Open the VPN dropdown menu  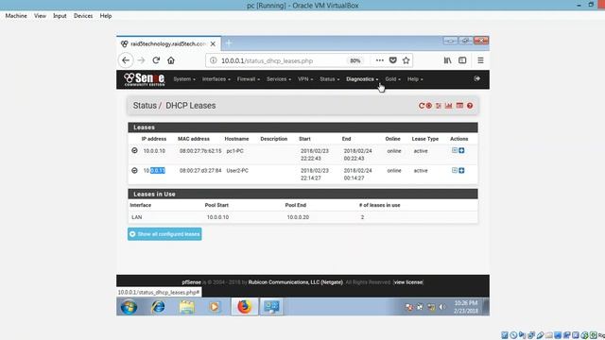[304, 79]
